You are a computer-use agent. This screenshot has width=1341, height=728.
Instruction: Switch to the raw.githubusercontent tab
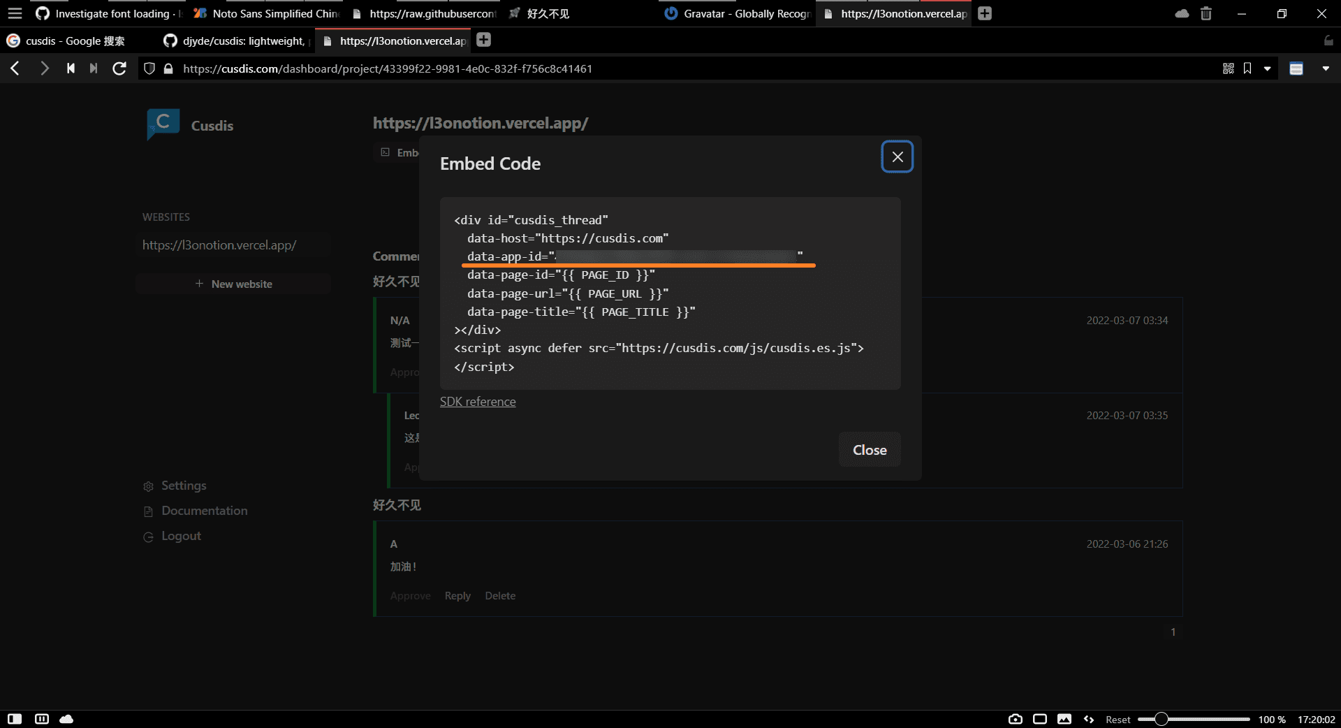424,13
